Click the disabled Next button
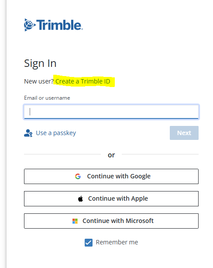This screenshot has height=268, width=213. tap(184, 133)
